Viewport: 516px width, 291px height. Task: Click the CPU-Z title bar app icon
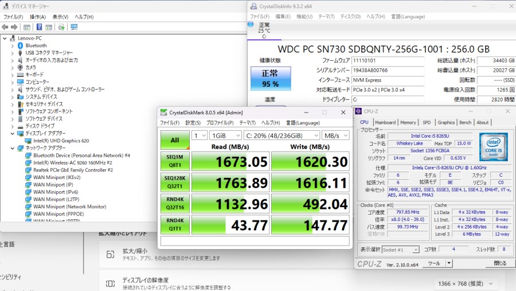(x=358, y=111)
